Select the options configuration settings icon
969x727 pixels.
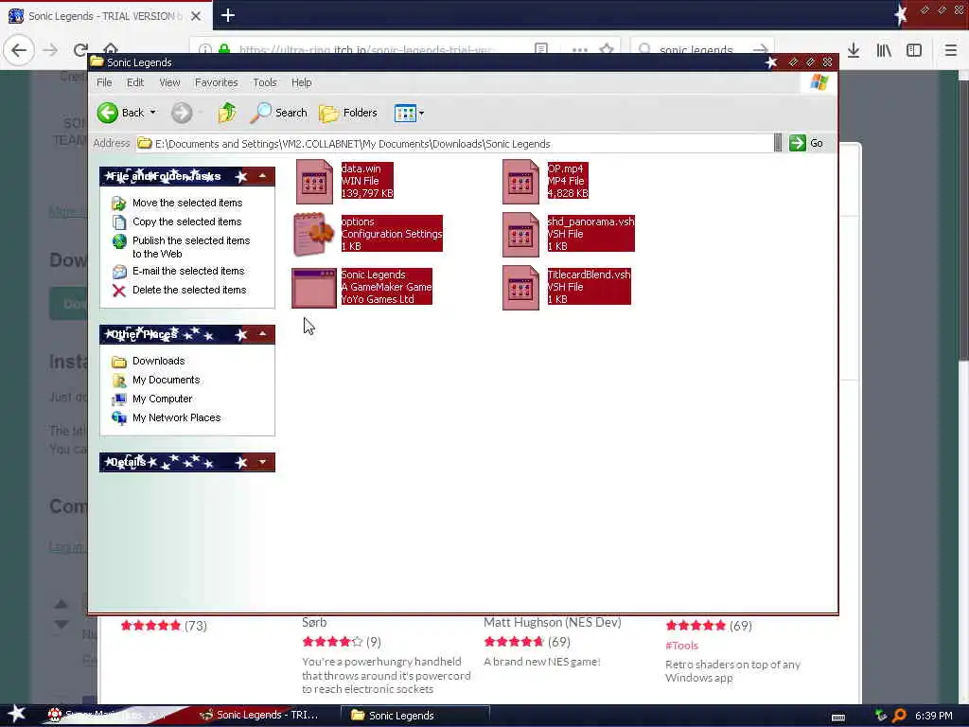[314, 235]
